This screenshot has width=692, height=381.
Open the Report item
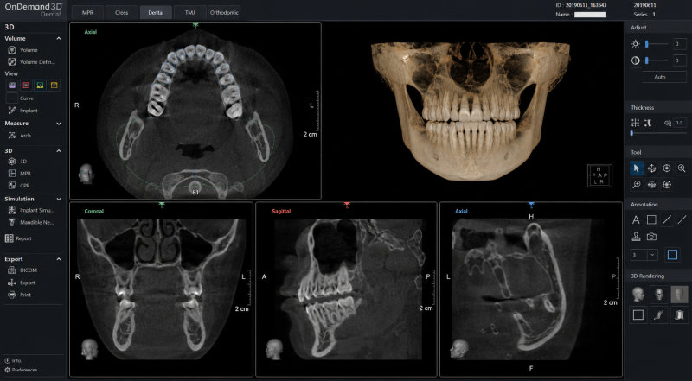[x=18, y=238]
